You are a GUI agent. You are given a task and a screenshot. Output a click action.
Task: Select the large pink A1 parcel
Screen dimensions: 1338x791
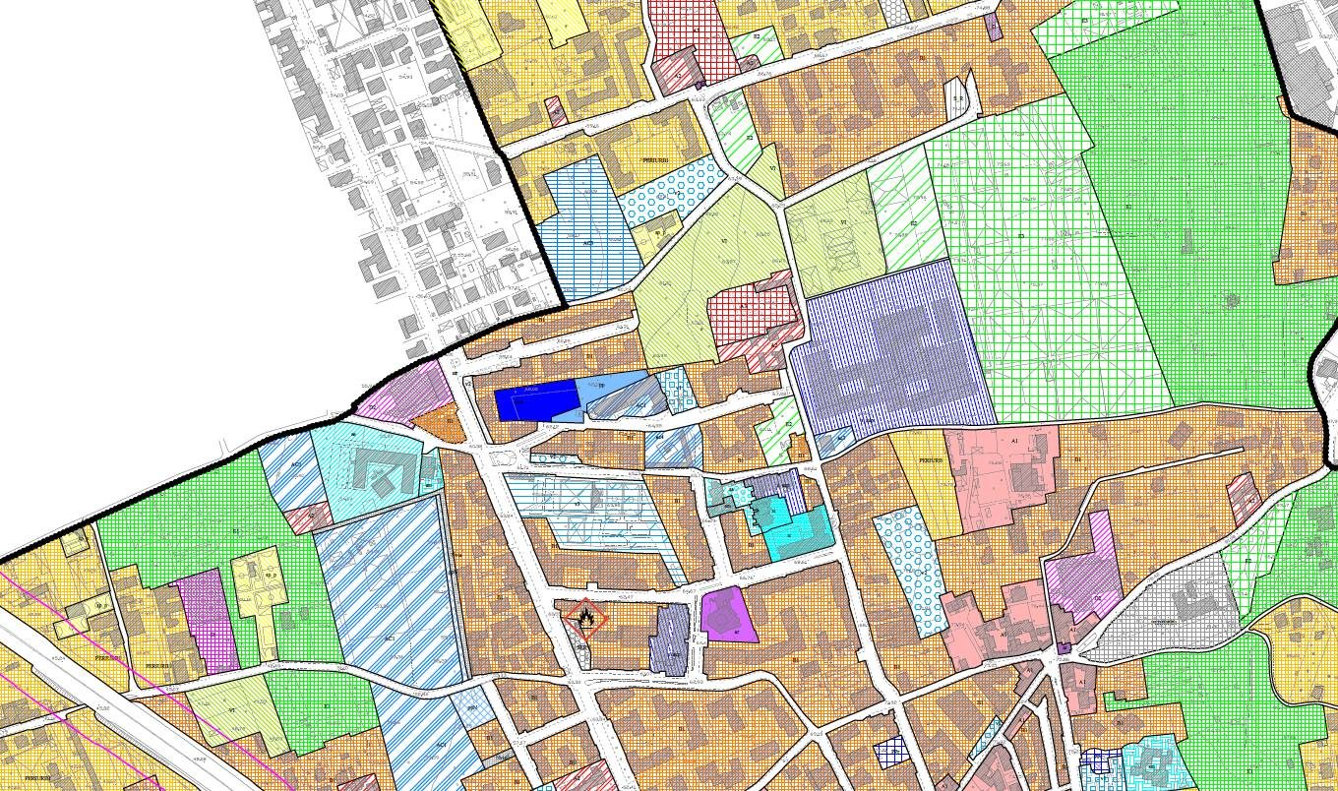pos(1002,477)
